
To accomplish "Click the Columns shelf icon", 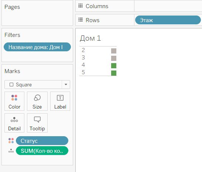I will point(81,6).
